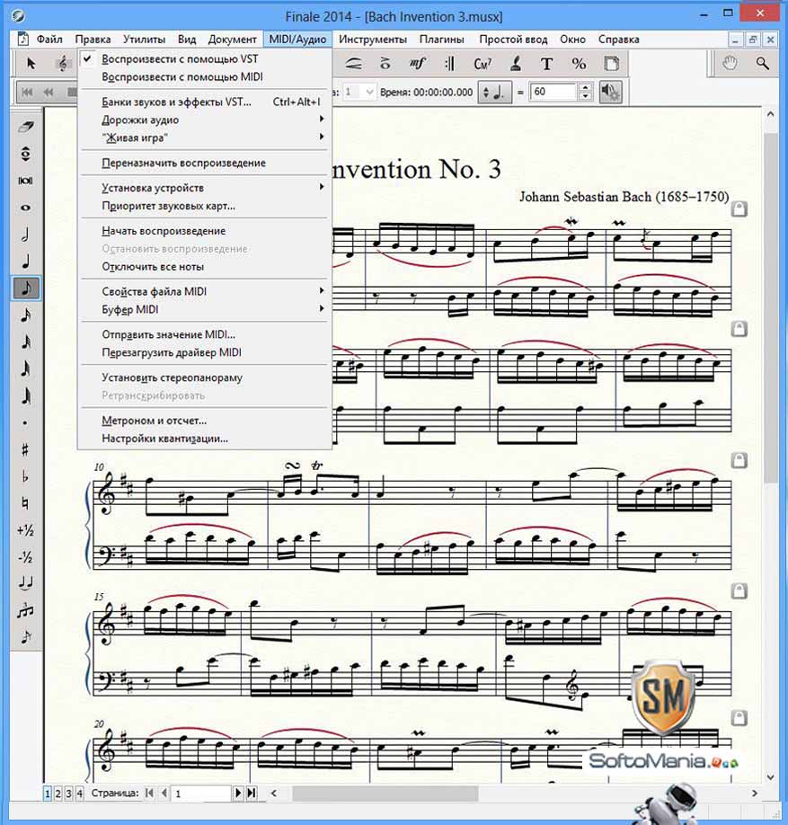Select the Hand Grabber tool
788x825 pixels.
pos(730,64)
